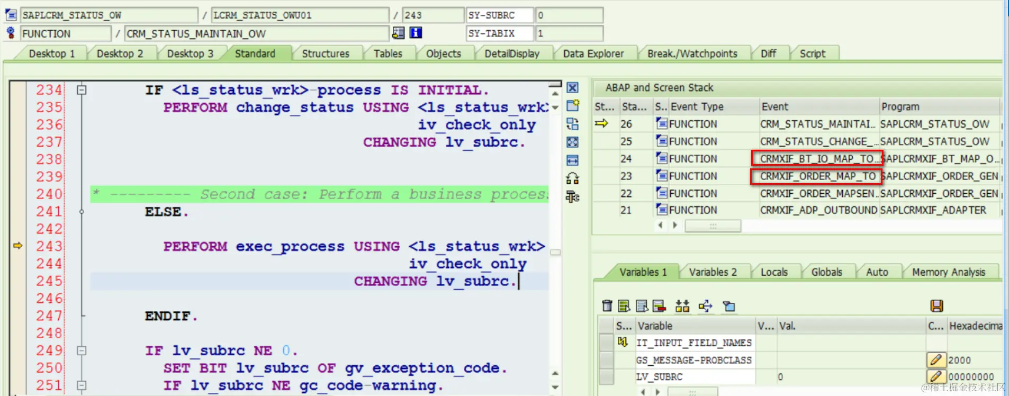Open the Objects tab
This screenshot has height=396, width=1009.
444,53
